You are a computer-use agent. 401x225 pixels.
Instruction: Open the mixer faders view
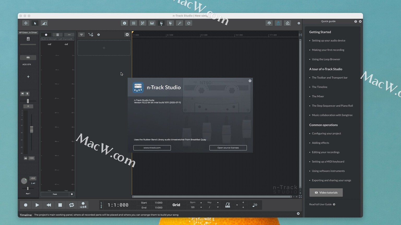pos(134,23)
